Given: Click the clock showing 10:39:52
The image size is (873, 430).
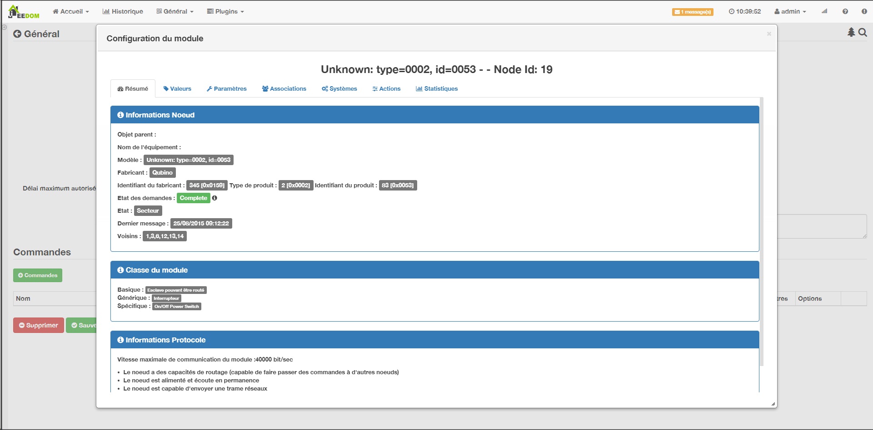Looking at the screenshot, I should 744,11.
